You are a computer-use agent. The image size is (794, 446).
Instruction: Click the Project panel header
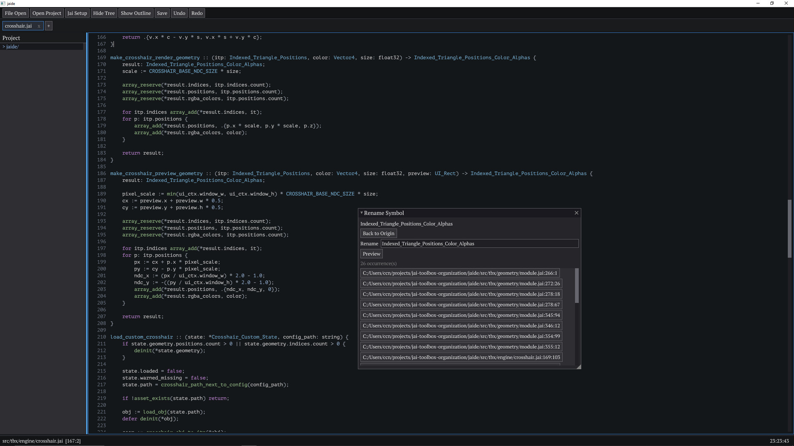(11, 38)
